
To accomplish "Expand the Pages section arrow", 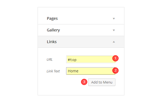I will 114,19.
